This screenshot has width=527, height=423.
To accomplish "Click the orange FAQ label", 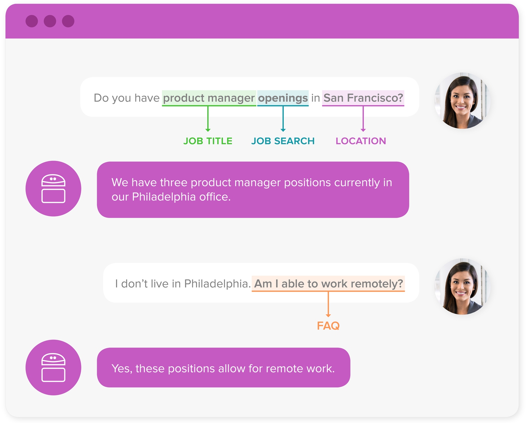I will click(x=328, y=326).
